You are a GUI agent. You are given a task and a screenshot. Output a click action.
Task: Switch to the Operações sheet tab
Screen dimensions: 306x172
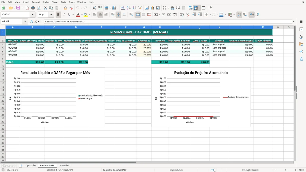point(31,165)
